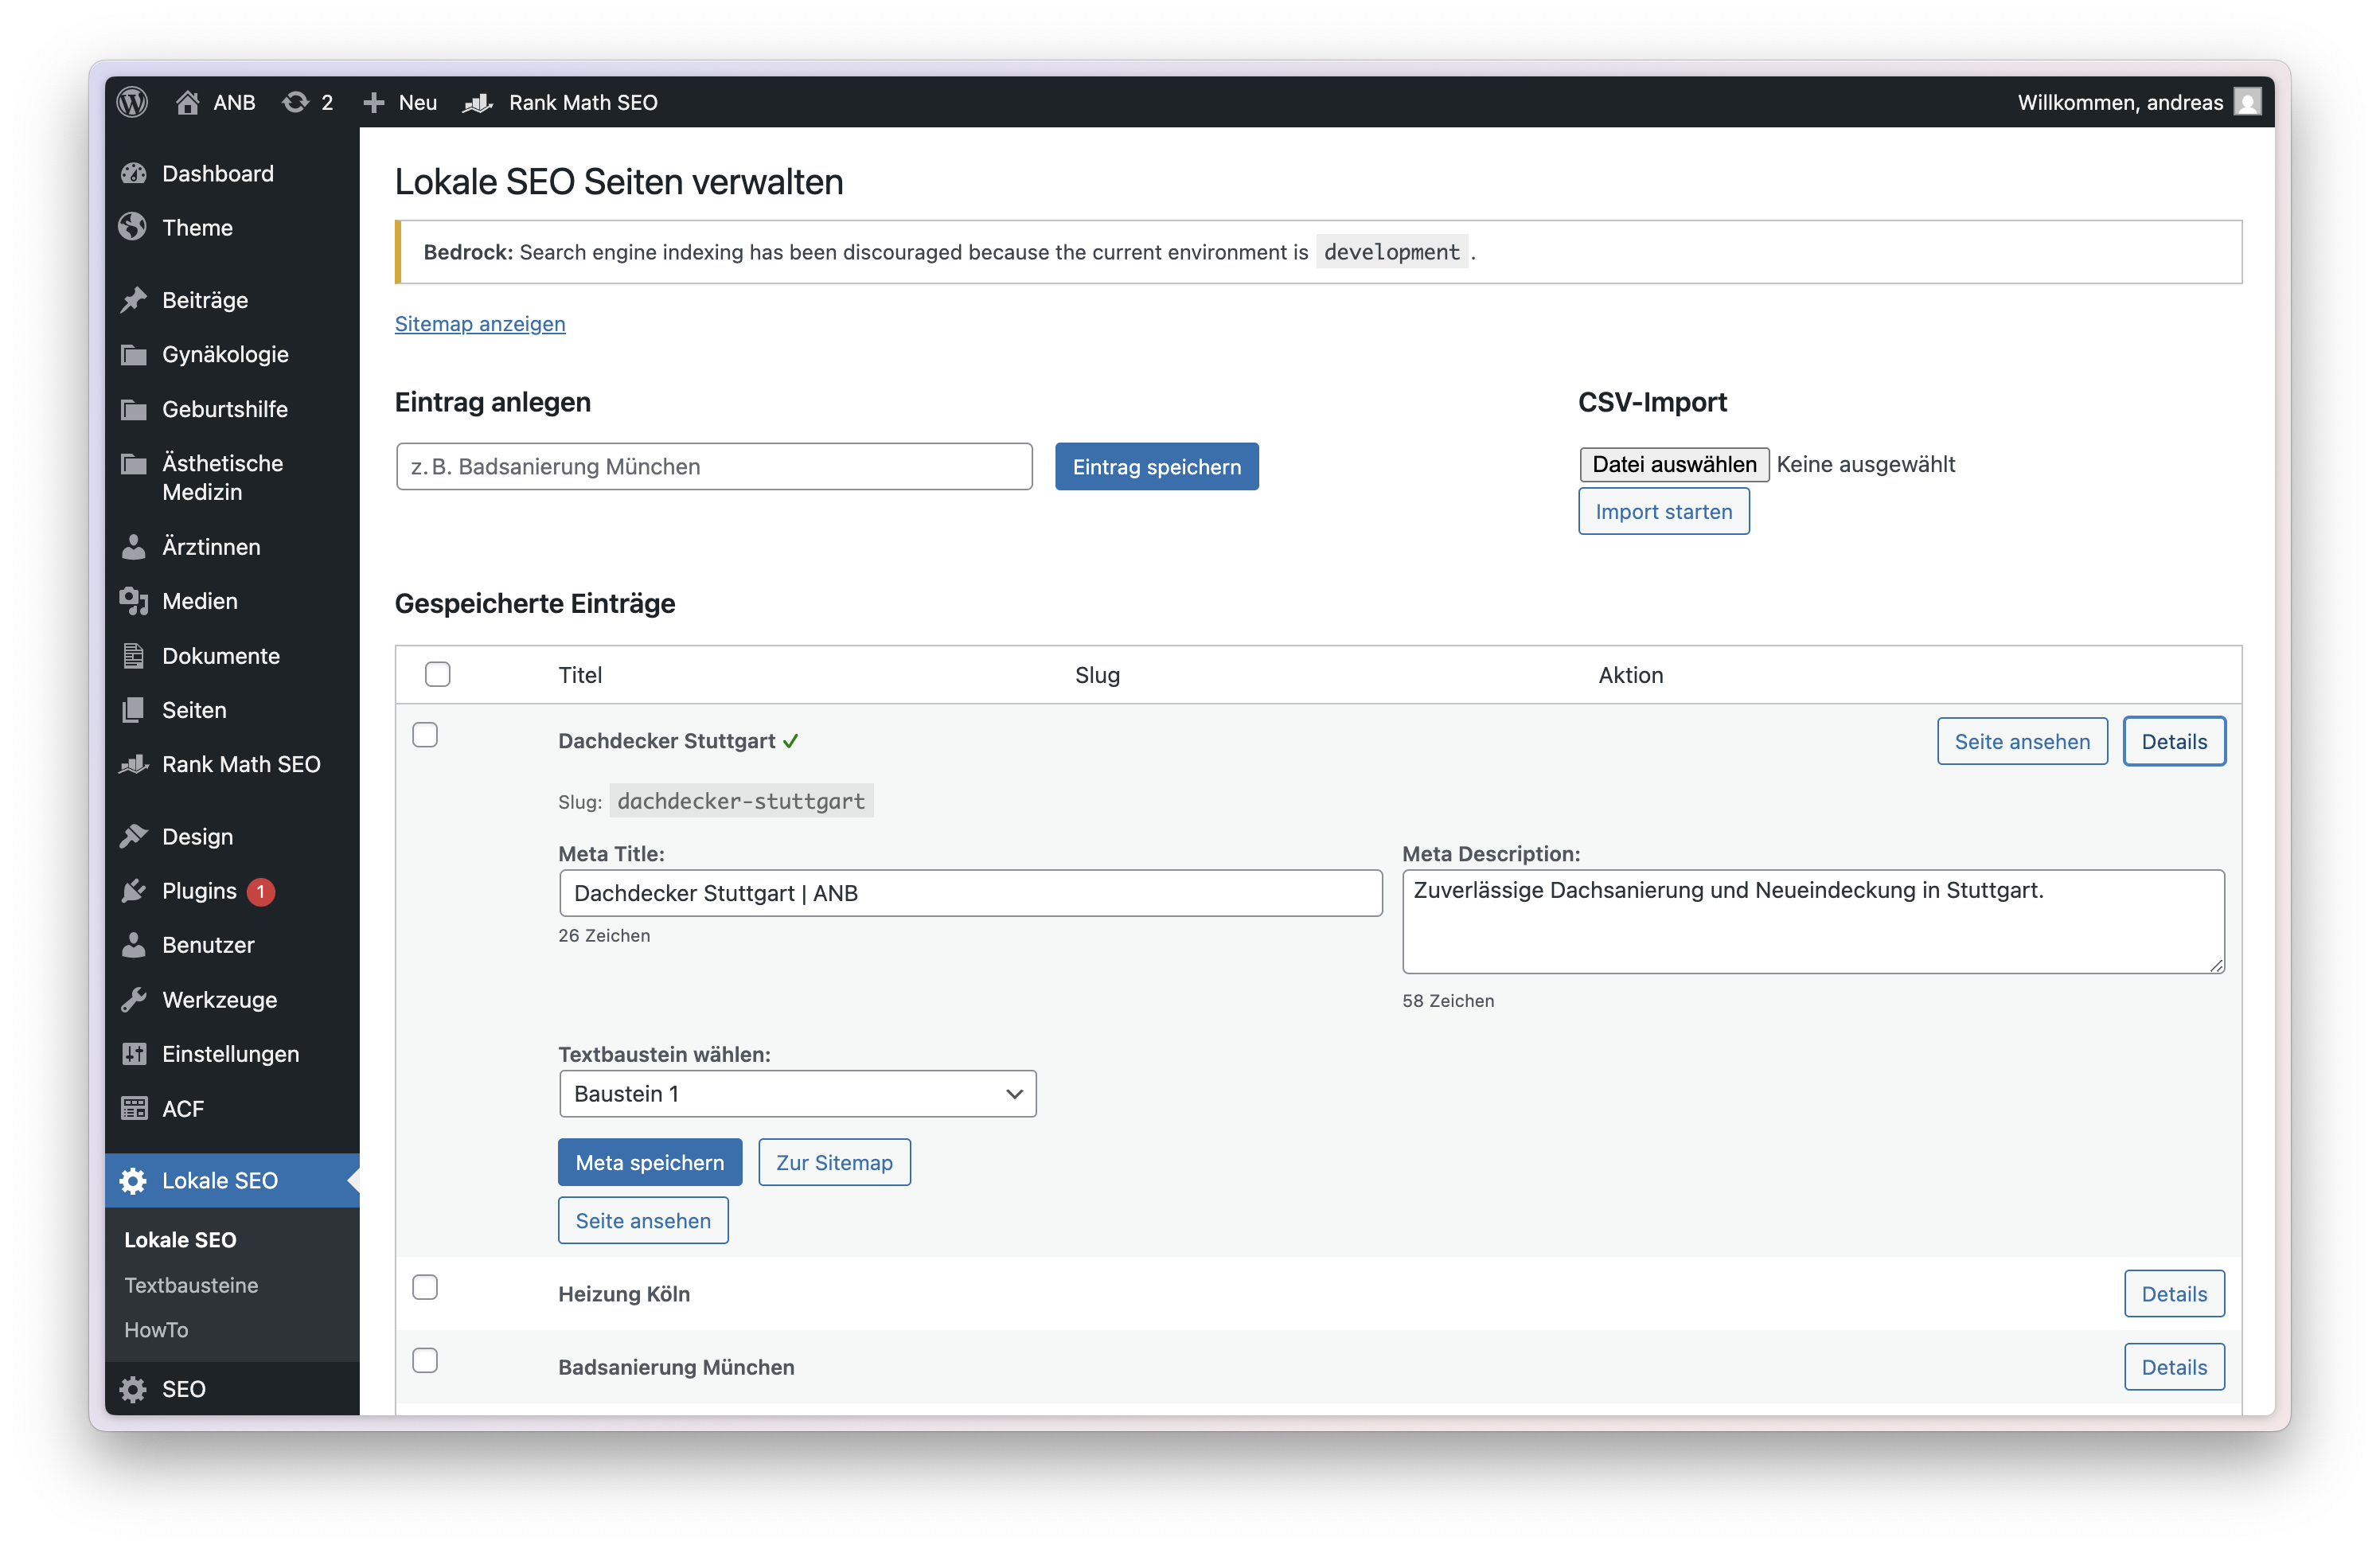Click the Theme globe icon in sidebar
The height and width of the screenshot is (1549, 2380).
pos(134,228)
